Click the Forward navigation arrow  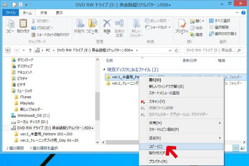(17, 50)
